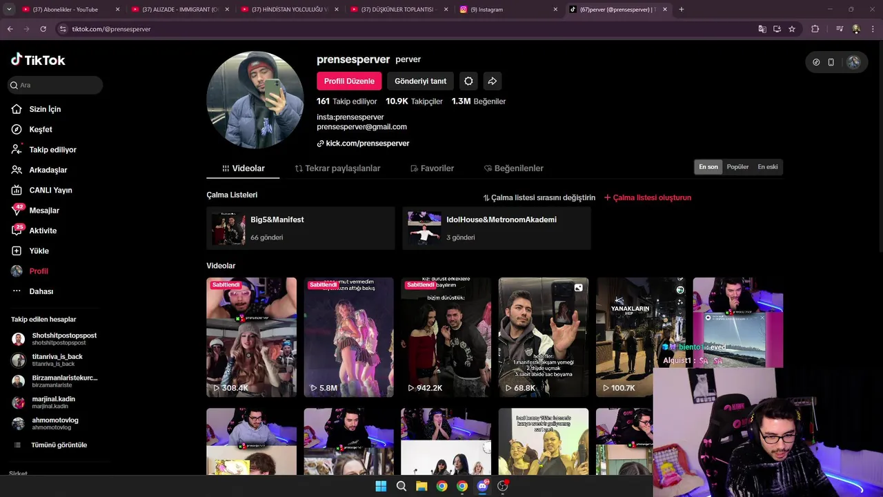This screenshot has height=497, width=883.
Task: Switch to Beğenilenler tab
Action: click(514, 168)
